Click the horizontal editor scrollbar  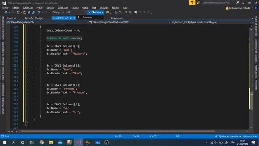coord(117,131)
